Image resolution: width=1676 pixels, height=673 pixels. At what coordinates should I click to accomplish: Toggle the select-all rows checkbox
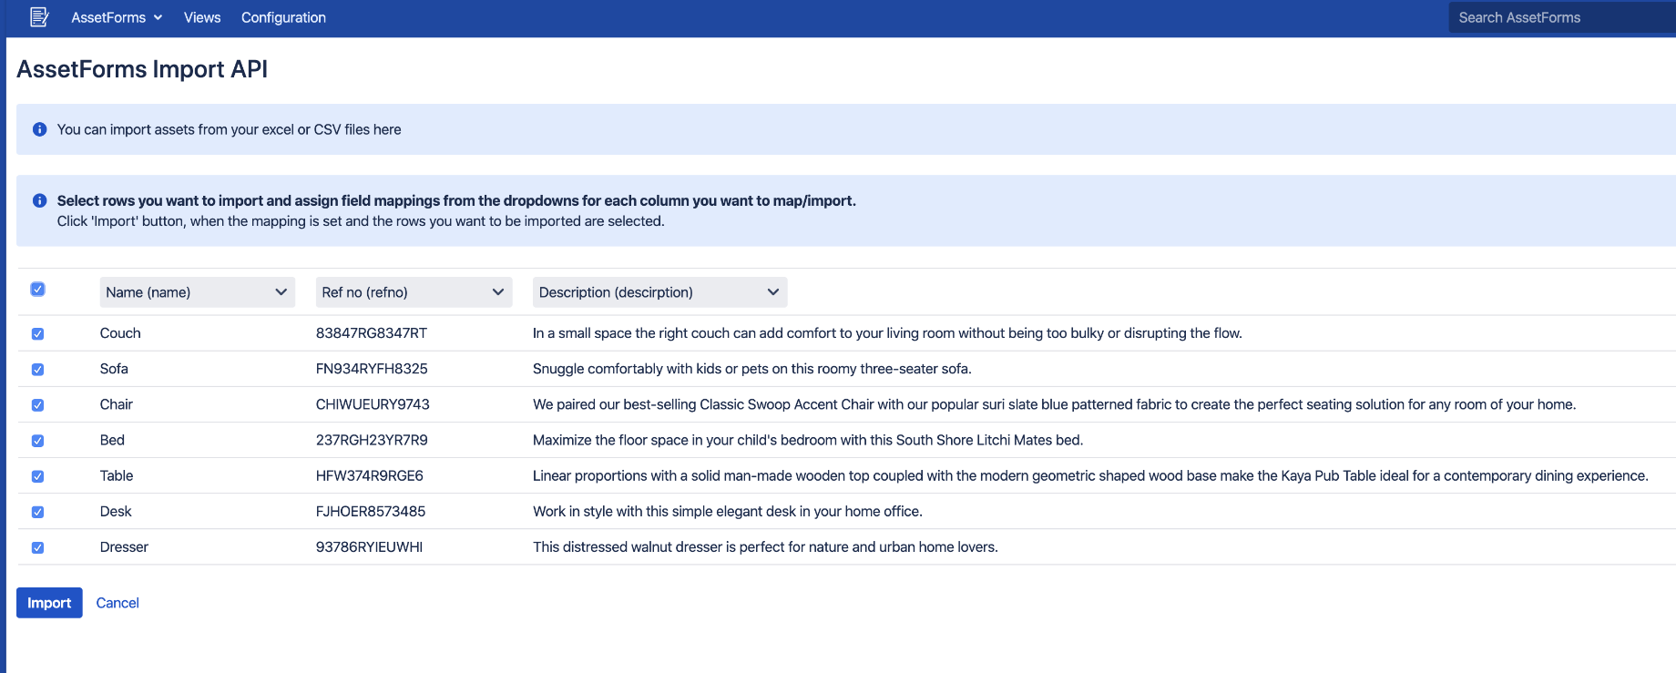coord(37,290)
